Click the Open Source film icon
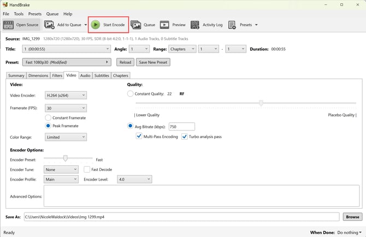 point(8,25)
